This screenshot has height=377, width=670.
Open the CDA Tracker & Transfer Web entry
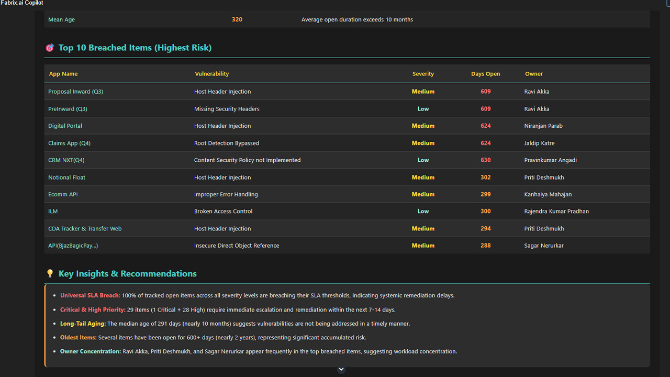85,229
